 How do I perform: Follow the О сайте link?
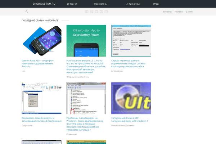(x=189, y=12)
